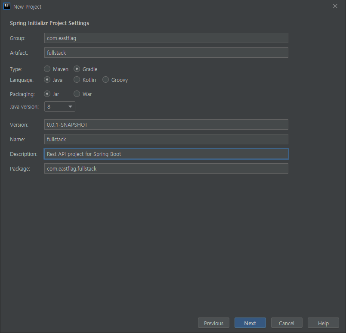Open Help for this dialog
The image size is (346, 333).
[323, 323]
